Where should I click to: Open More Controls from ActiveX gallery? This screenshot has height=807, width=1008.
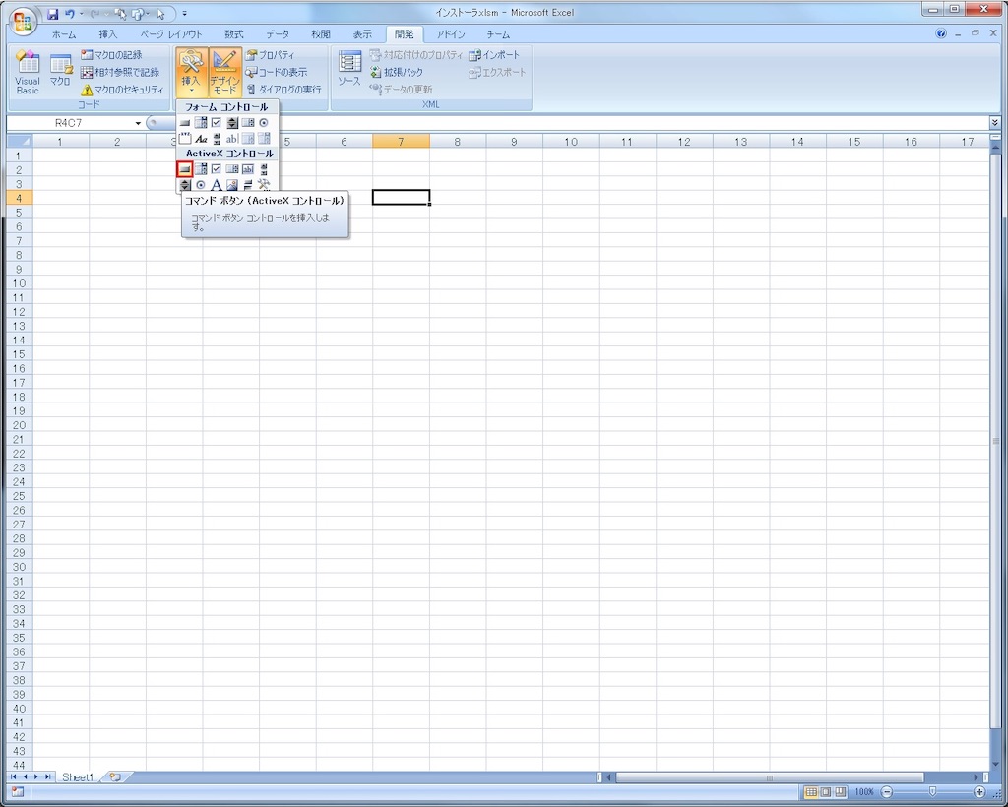coord(264,185)
